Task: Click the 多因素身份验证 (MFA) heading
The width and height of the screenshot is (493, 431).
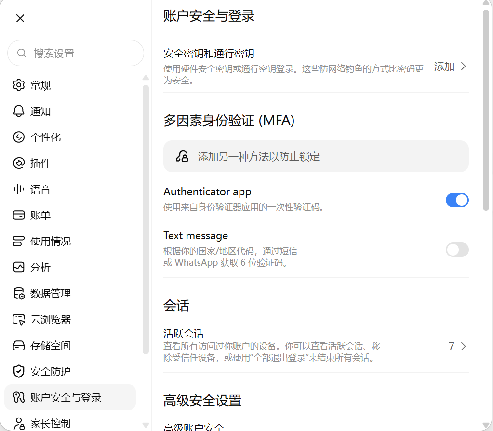Action: coord(229,121)
